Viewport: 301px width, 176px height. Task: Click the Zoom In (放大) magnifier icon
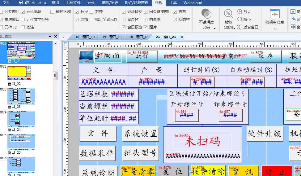[x=240, y=11]
